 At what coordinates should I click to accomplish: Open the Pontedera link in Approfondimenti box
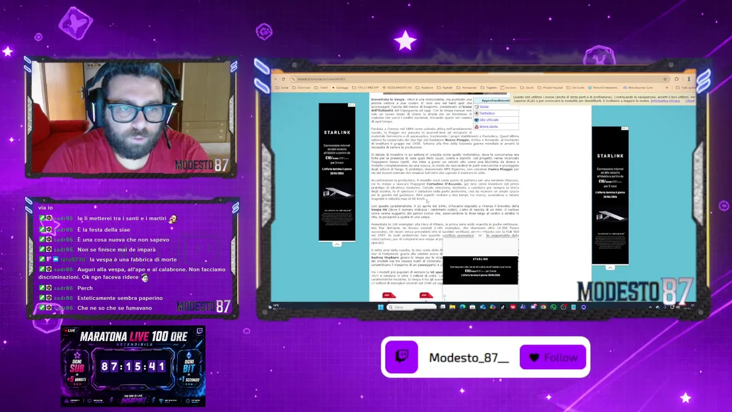(487, 113)
